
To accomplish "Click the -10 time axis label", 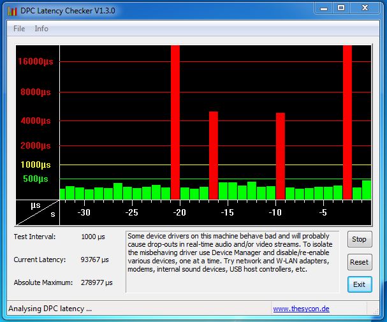I will (x=275, y=212).
